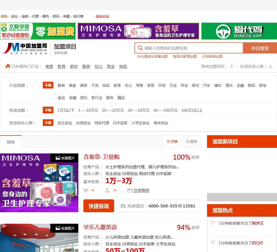Click the 文新学堂 零加盟费 banner

coord(38,31)
